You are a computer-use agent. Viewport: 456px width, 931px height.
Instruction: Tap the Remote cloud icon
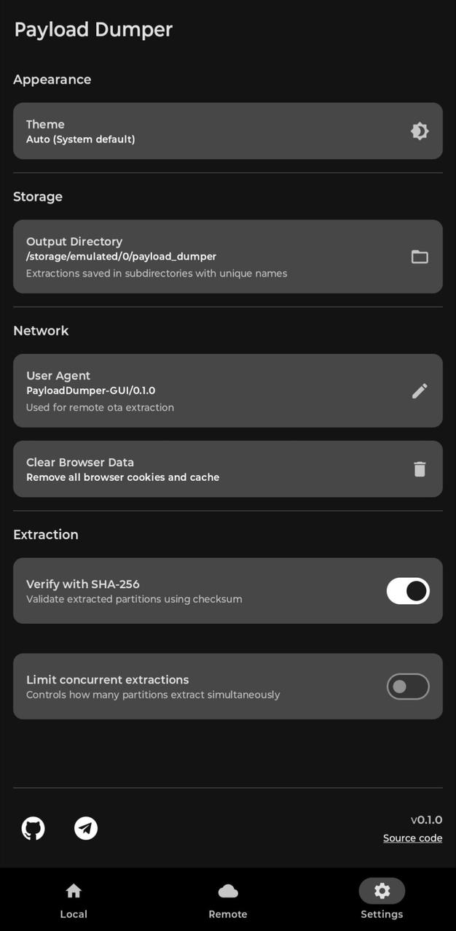[228, 891]
